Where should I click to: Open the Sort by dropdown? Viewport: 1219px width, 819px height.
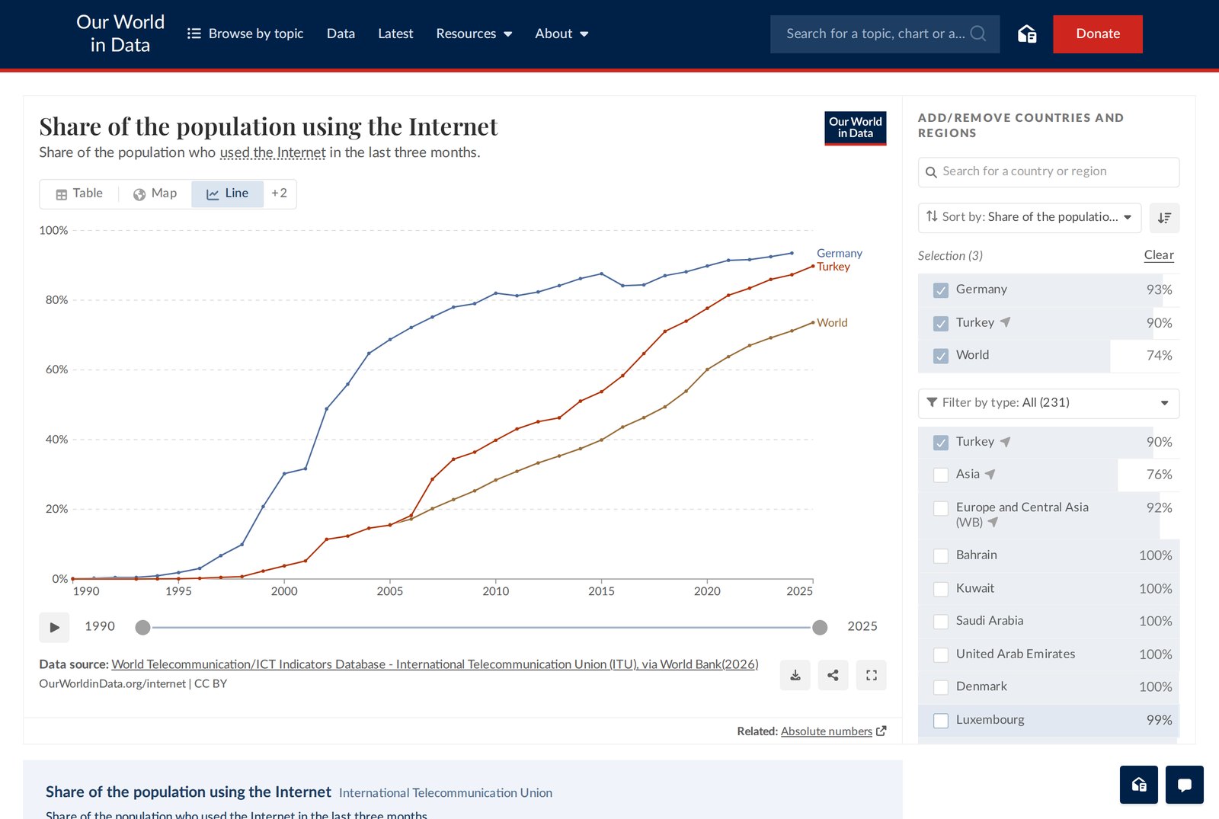(1029, 217)
